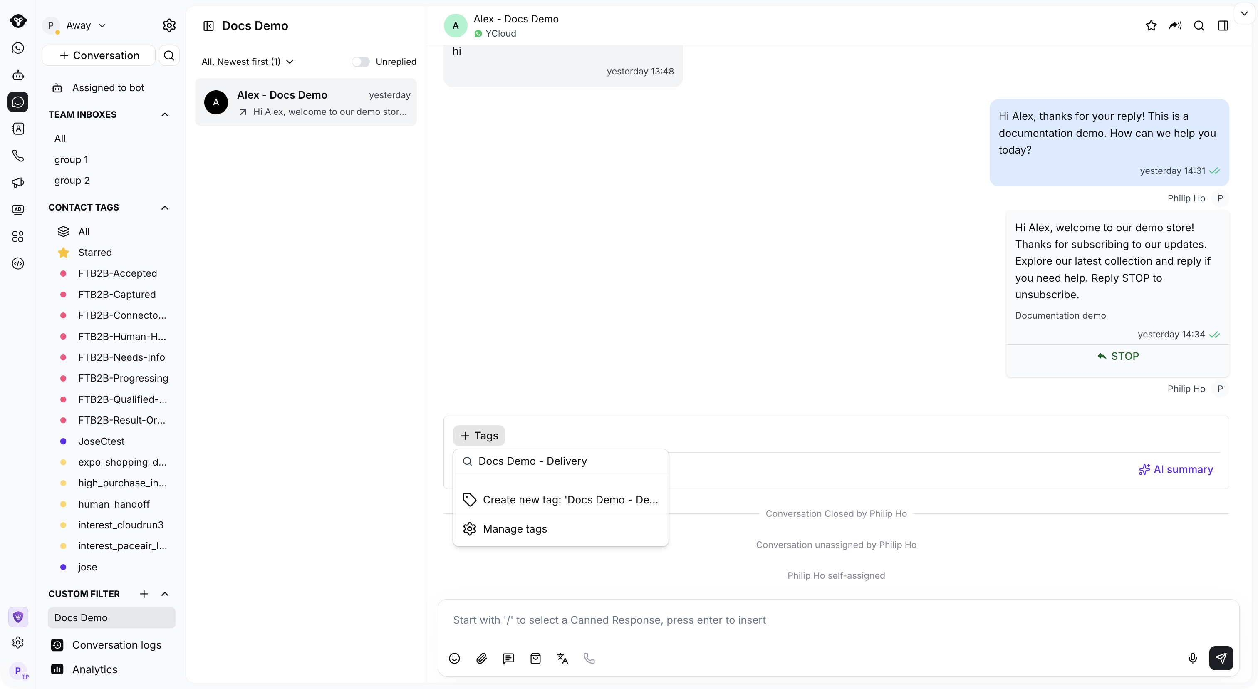The height and width of the screenshot is (689, 1258).
Task: Toggle the Unreplied switch
Action: point(360,62)
